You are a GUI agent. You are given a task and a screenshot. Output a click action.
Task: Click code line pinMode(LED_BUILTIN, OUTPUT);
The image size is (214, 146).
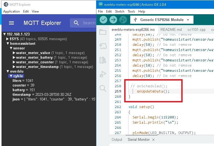point(164,133)
